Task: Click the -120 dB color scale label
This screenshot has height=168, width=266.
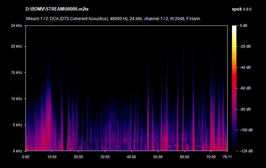Action: tap(245, 151)
